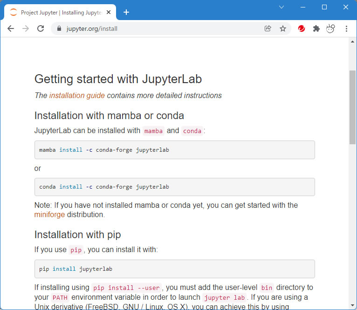Open the Chrome three-dot menu
The height and width of the screenshot is (310, 357).
346,28
